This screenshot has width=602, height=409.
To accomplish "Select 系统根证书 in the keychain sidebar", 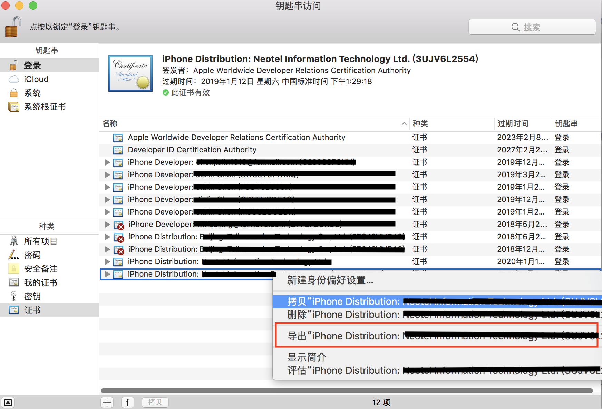I will 45,107.
